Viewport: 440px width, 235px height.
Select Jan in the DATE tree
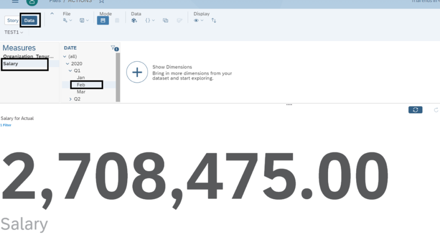tap(81, 78)
